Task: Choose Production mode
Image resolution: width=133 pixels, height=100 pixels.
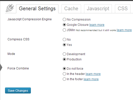Action: 64,59
